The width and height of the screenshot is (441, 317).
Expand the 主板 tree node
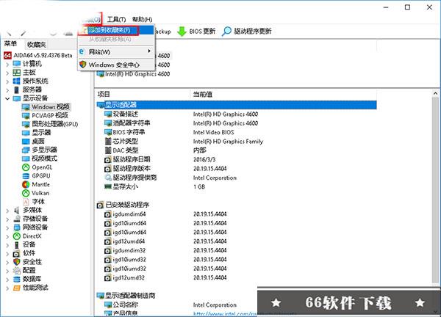coord(7,73)
